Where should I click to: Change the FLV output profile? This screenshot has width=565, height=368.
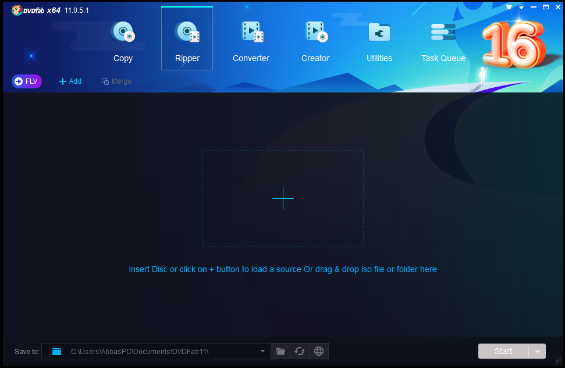(27, 81)
